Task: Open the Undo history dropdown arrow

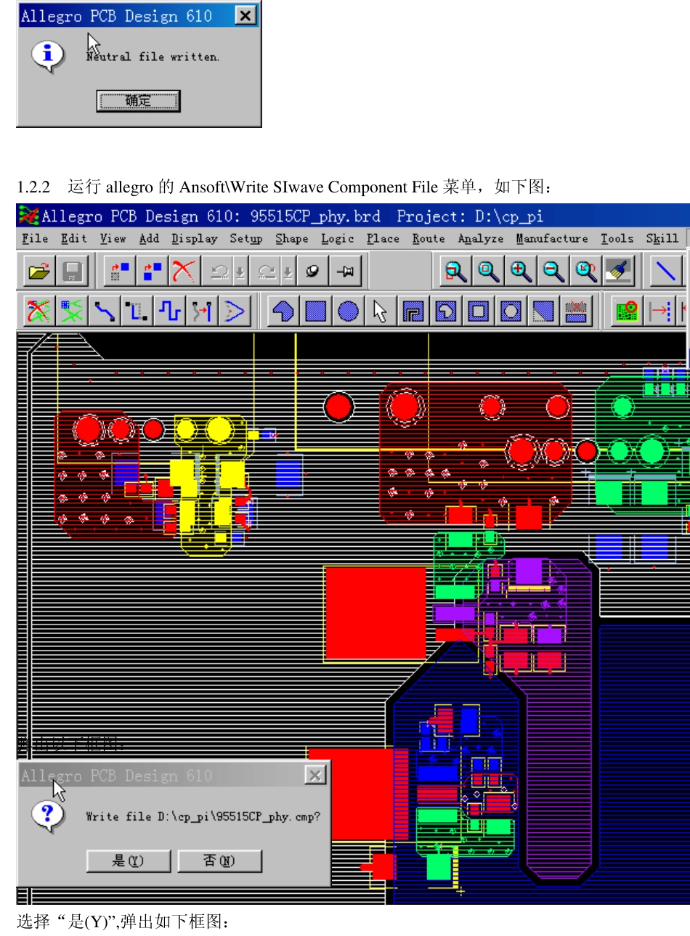Action: (240, 272)
